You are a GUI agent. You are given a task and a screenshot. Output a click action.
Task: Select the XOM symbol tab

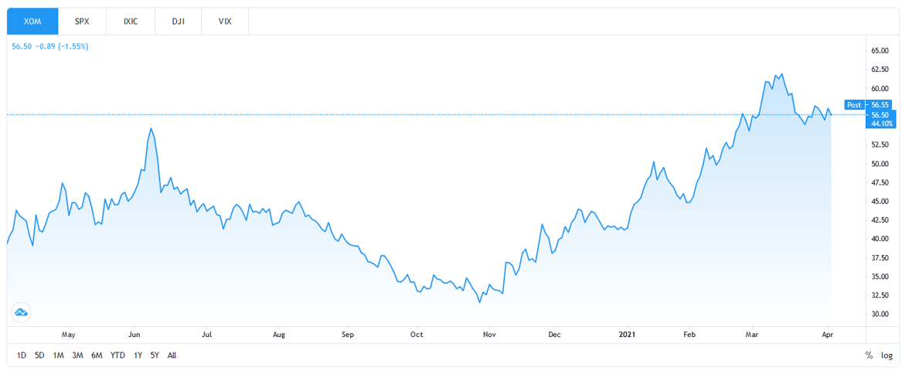point(32,20)
